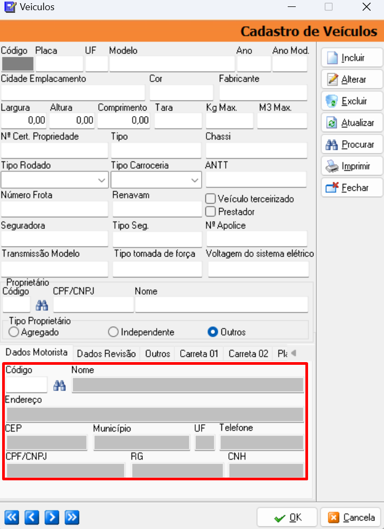Click the Fabricante input field
This screenshot has height=529, width=384.
tap(263, 93)
